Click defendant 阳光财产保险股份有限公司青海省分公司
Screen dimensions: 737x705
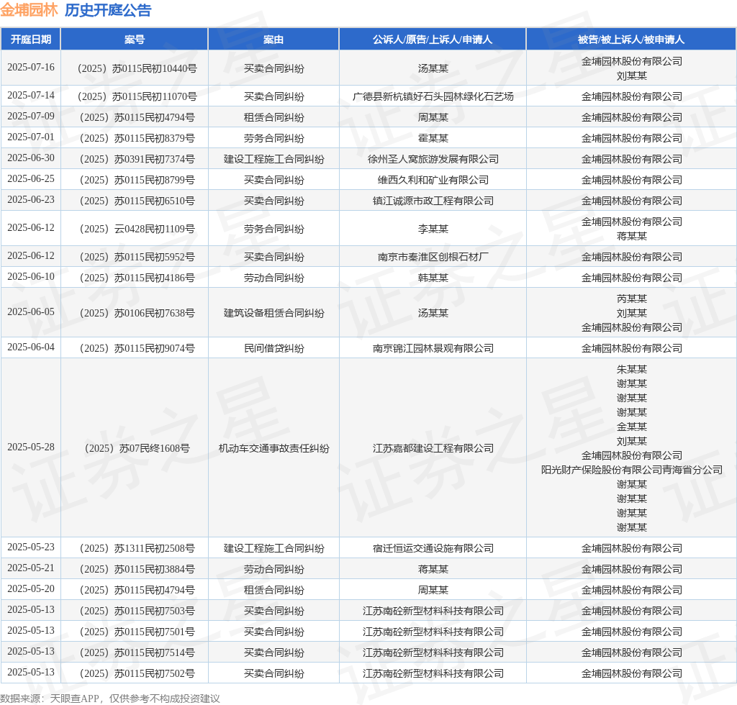pos(632,470)
